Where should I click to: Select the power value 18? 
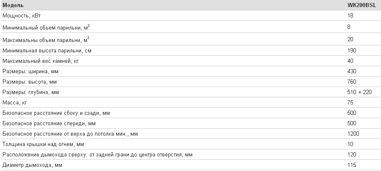point(350,16)
